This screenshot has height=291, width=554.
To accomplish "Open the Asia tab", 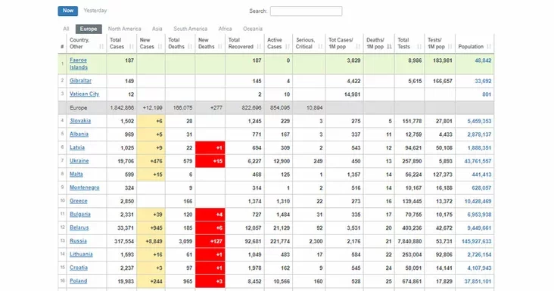I will click(157, 29).
